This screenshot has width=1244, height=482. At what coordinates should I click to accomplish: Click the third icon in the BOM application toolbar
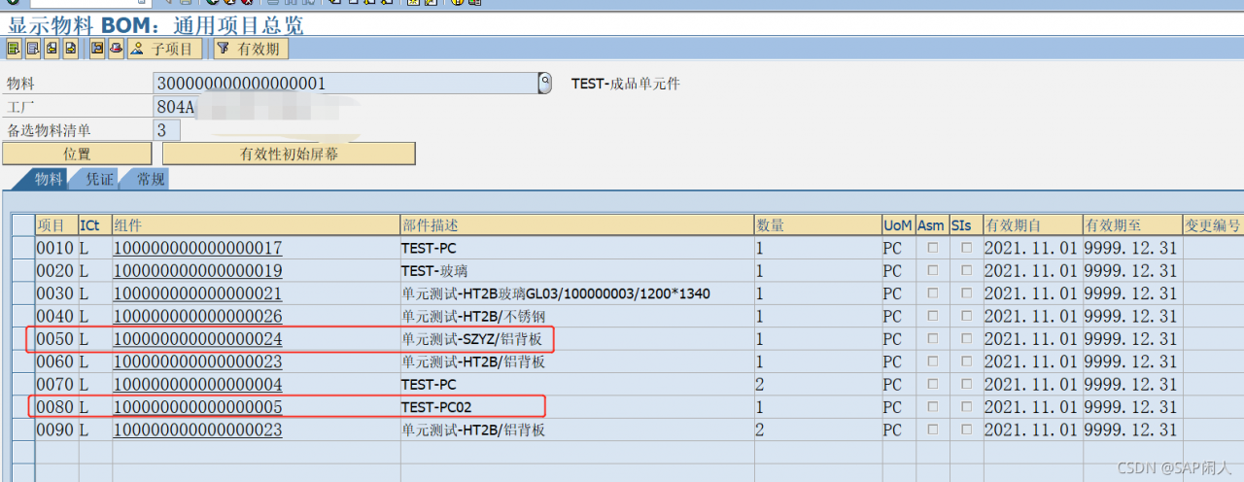coord(52,48)
